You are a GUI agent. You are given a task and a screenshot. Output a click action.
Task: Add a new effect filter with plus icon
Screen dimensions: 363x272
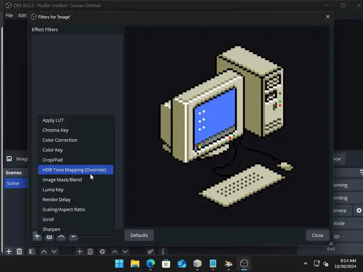37,236
